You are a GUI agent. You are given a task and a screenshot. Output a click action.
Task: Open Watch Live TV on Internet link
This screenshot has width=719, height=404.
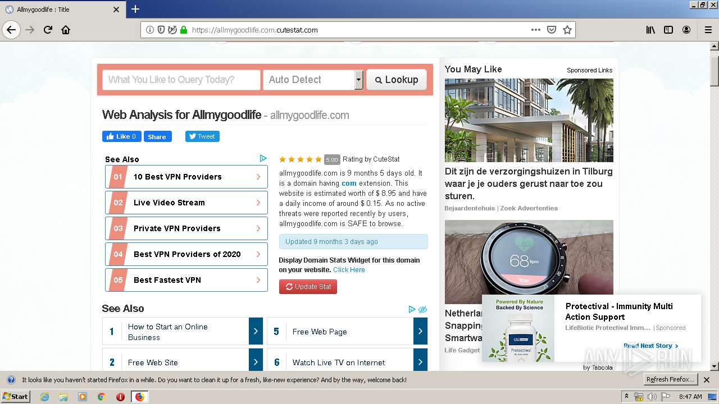(339, 362)
